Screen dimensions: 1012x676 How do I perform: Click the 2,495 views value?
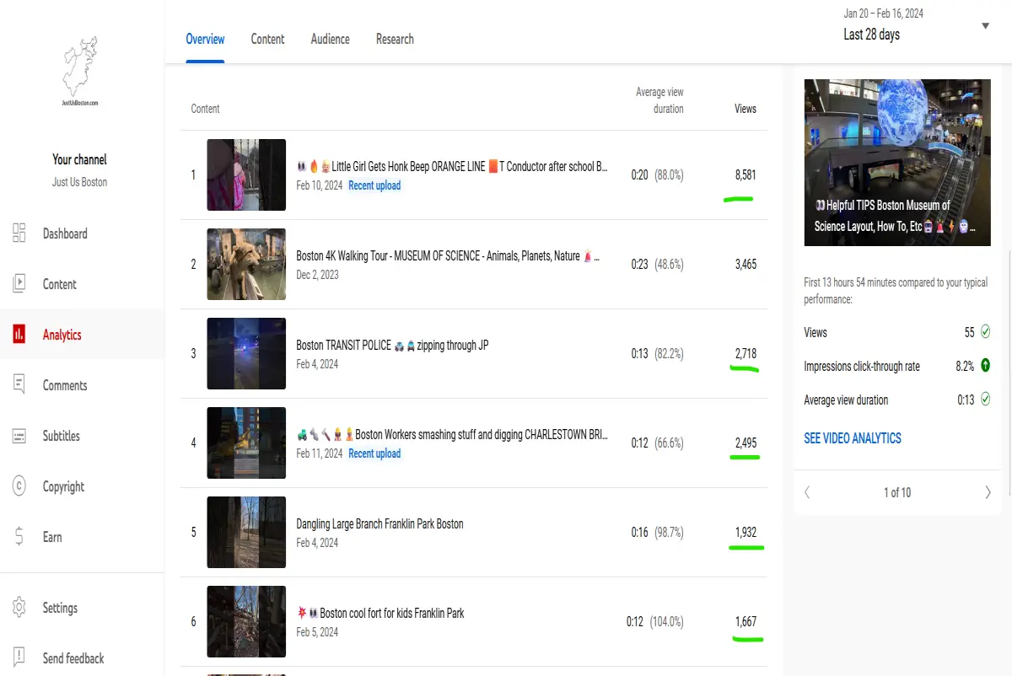[x=746, y=443]
